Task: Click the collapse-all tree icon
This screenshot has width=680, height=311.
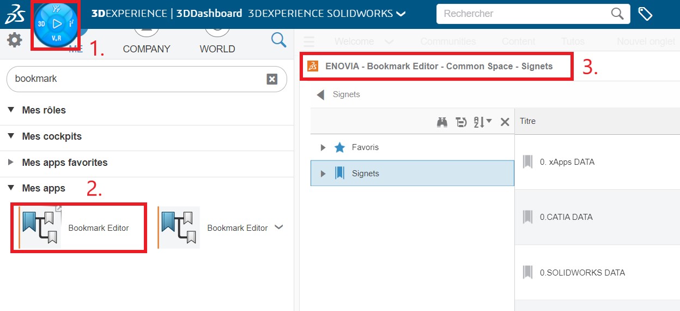Action: point(462,122)
